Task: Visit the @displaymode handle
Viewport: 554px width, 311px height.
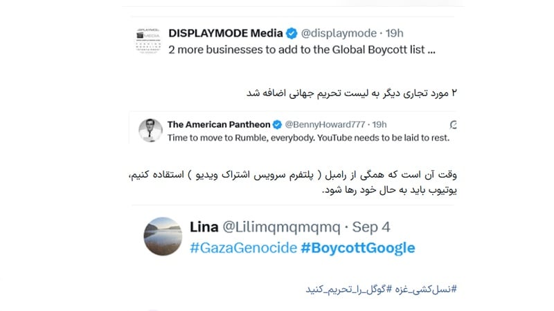Action: (x=338, y=34)
